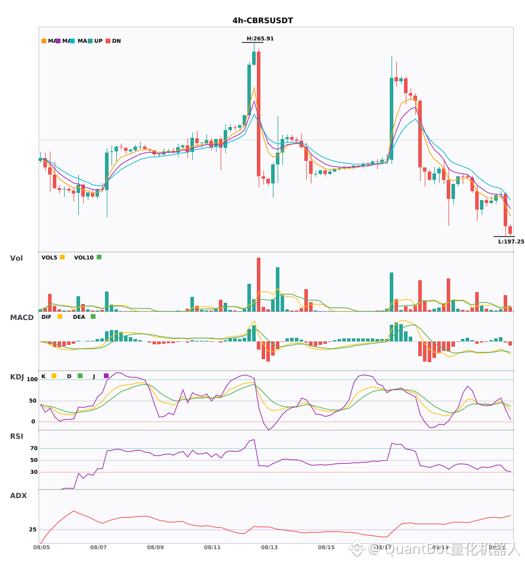The image size is (525, 564).
Task: Click the ADX panel label
Action: click(x=18, y=495)
